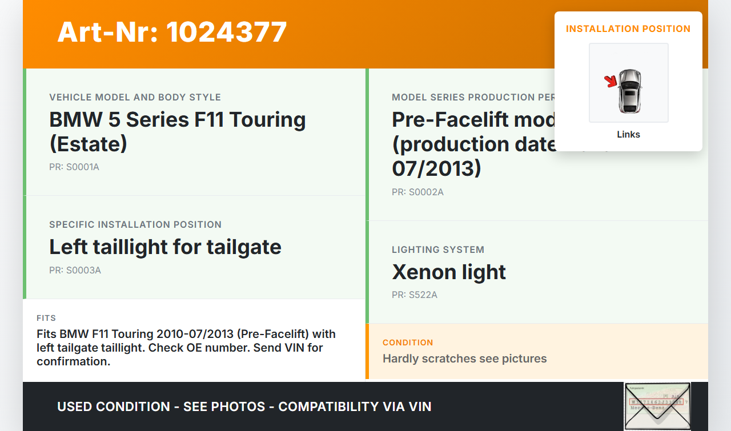731x431 pixels.
Task: Click the Art-Nr: 1024377 heading
Action: click(172, 32)
